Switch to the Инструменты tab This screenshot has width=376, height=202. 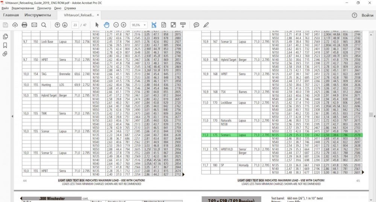(x=38, y=15)
